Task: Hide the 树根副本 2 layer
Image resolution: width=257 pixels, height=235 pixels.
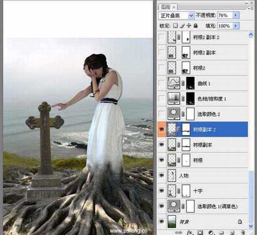Action: click(161, 129)
